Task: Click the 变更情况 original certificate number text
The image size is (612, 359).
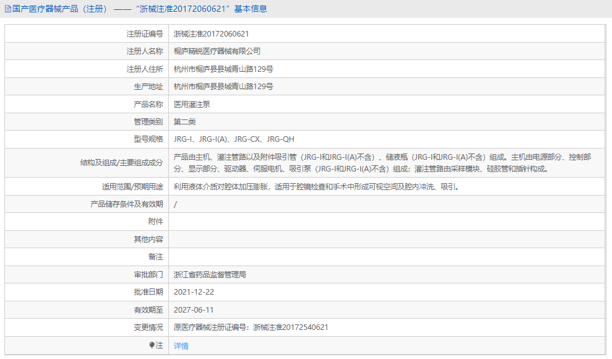Action: click(249, 327)
